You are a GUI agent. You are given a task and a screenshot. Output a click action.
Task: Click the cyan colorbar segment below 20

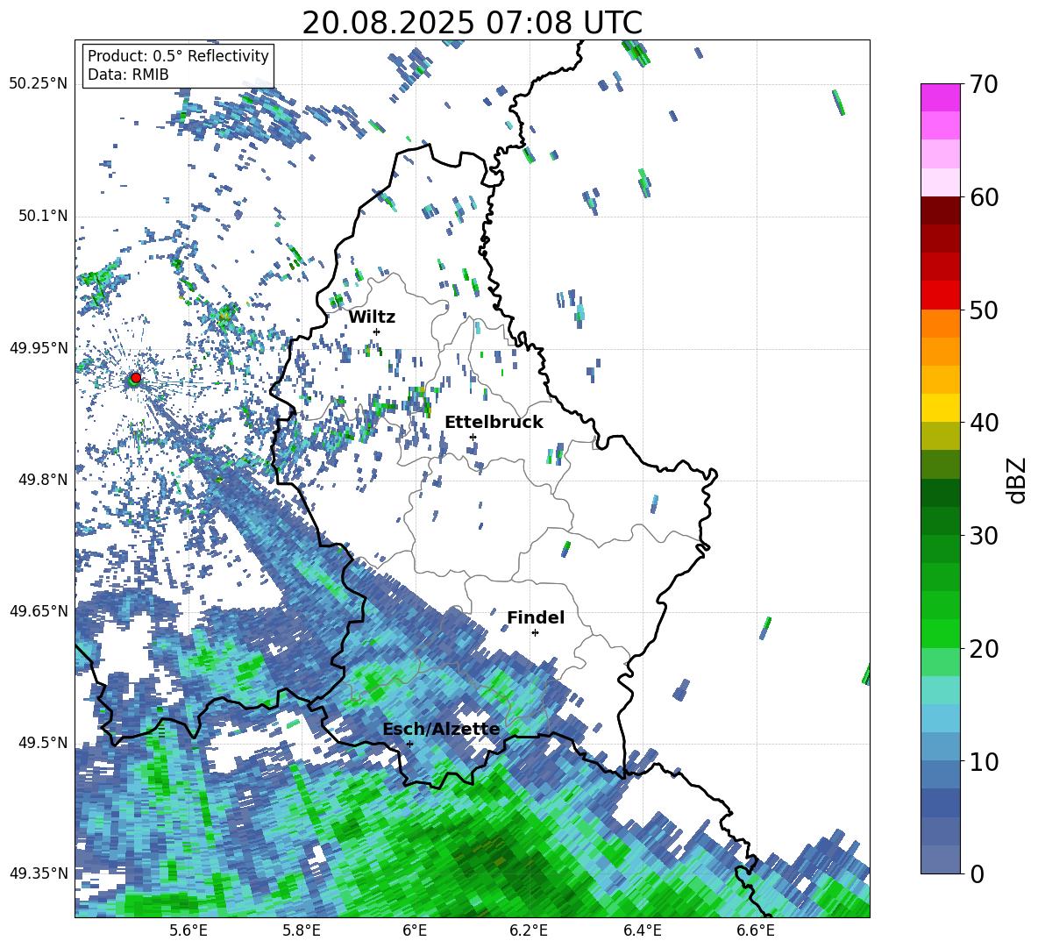(x=940, y=690)
